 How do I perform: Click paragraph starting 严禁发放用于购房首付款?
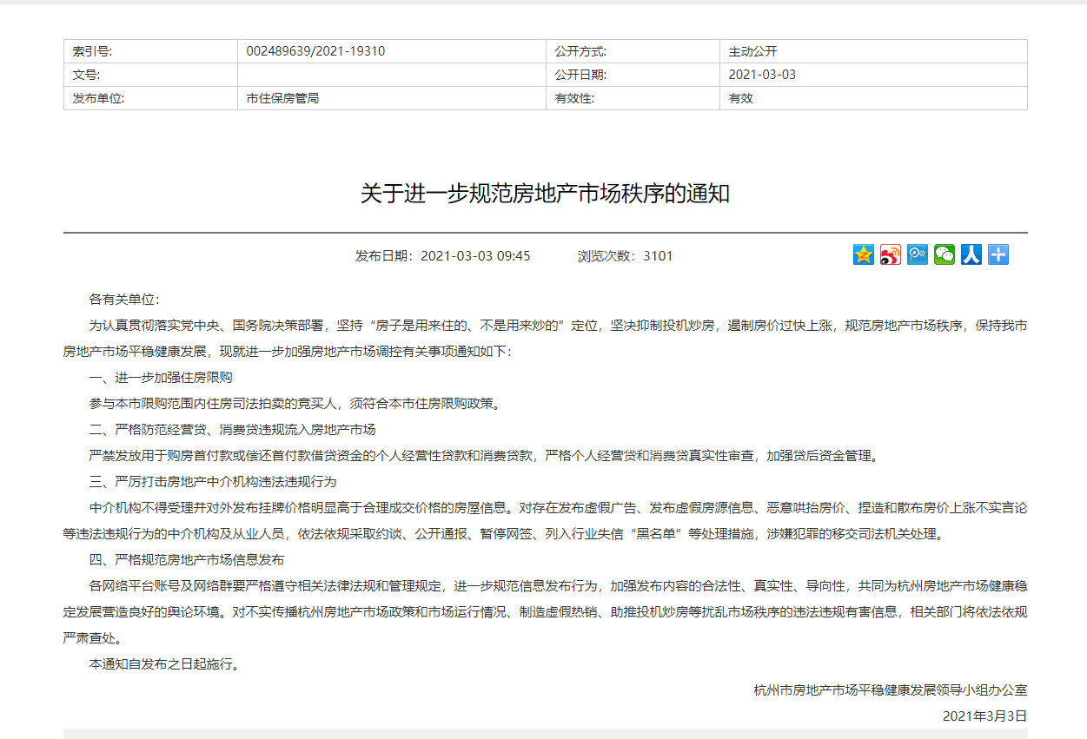coord(484,455)
